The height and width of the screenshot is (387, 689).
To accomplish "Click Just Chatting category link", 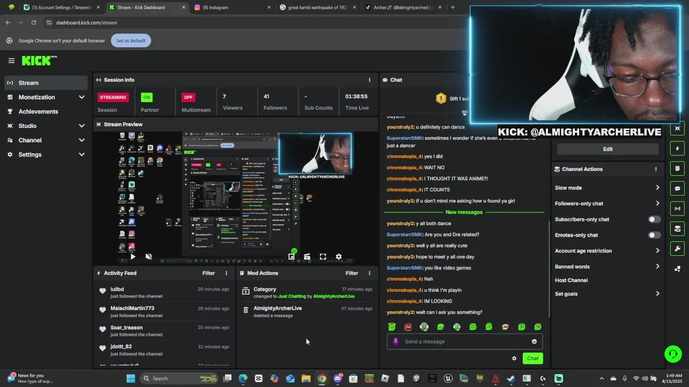I will (292, 296).
